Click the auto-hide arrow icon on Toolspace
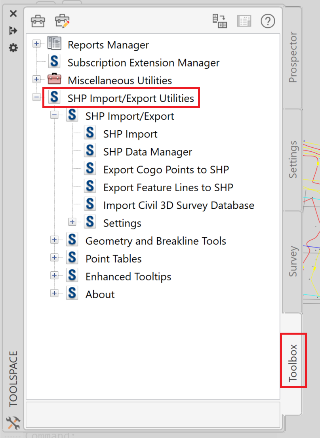The width and height of the screenshot is (320, 438). pyautogui.click(x=13, y=30)
